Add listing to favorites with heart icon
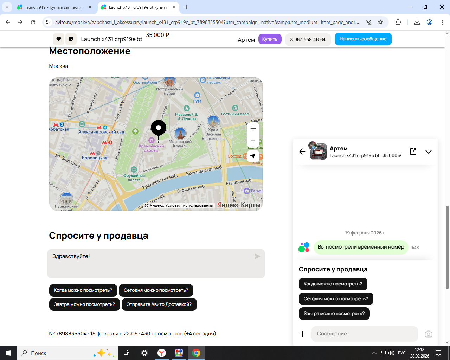Image resolution: width=450 pixels, height=360 pixels. (x=59, y=39)
